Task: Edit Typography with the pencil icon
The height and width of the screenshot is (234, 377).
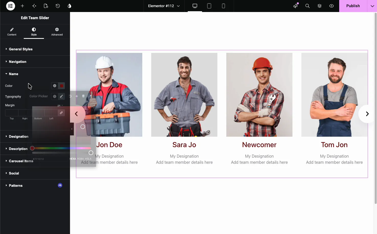Action: point(61,96)
